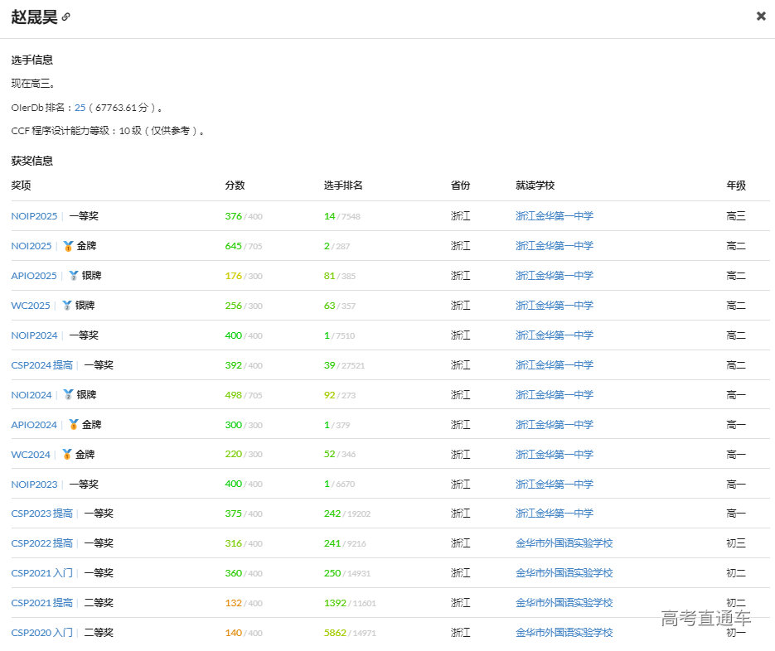The image size is (775, 651).
Task: Open the OIerDb rank 25 link
Action: point(80,108)
